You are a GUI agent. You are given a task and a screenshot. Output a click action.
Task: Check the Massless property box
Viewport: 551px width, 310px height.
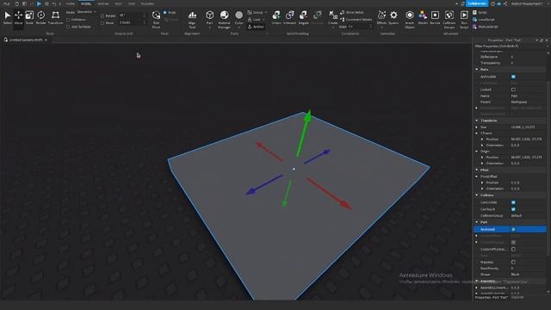(x=513, y=262)
